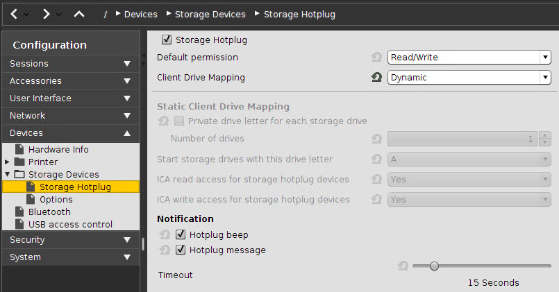This screenshot has width=559, height=292.
Task: Reset Default permission using its revert icon
Action: 376,58
